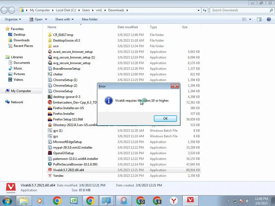Select PuffinSecureBrowser file icon
Image resolution: width=275 pixels, height=206 pixels.
click(x=50, y=164)
